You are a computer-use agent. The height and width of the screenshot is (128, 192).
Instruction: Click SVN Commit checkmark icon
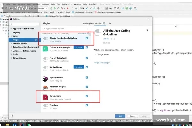91,8
